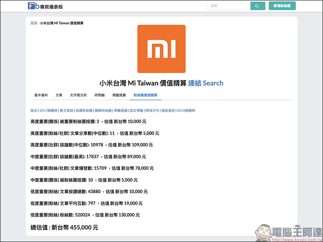
Task: Select the 標籤推薦 tab
Action: 119,95
